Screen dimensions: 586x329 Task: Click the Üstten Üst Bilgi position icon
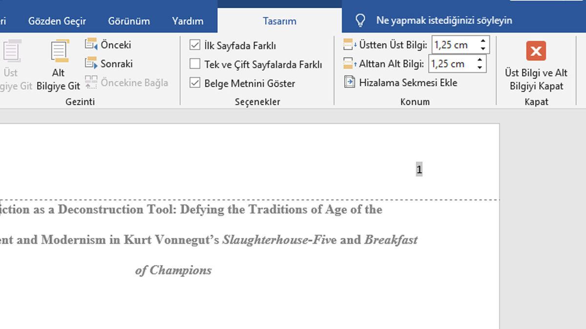click(x=350, y=45)
